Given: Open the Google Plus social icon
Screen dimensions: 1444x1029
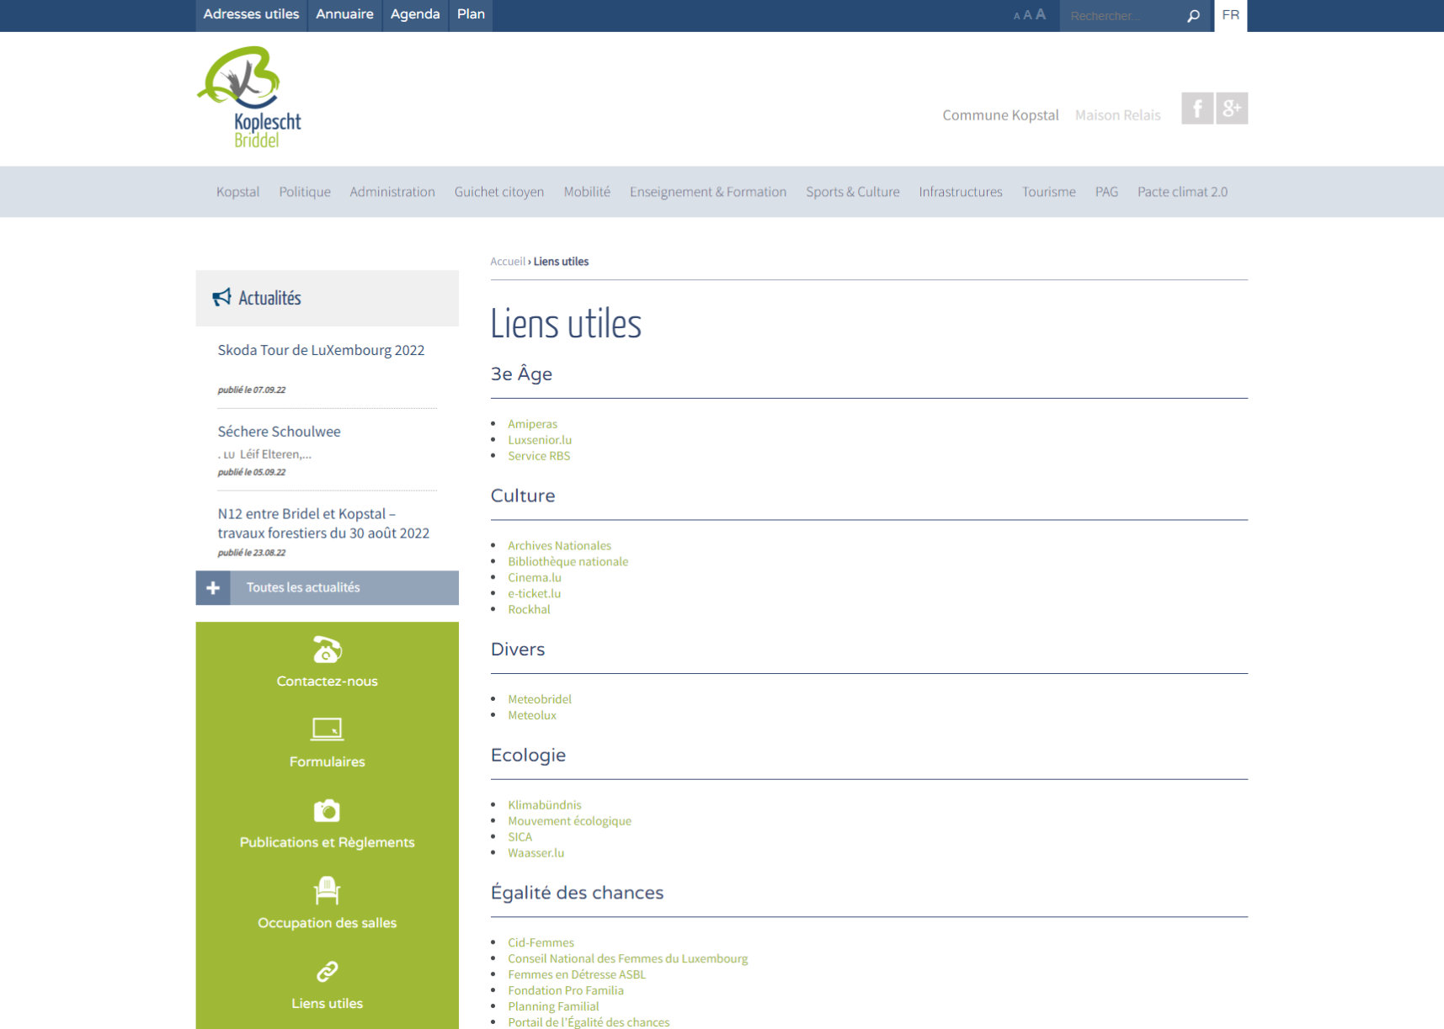Looking at the screenshot, I should click(1231, 109).
